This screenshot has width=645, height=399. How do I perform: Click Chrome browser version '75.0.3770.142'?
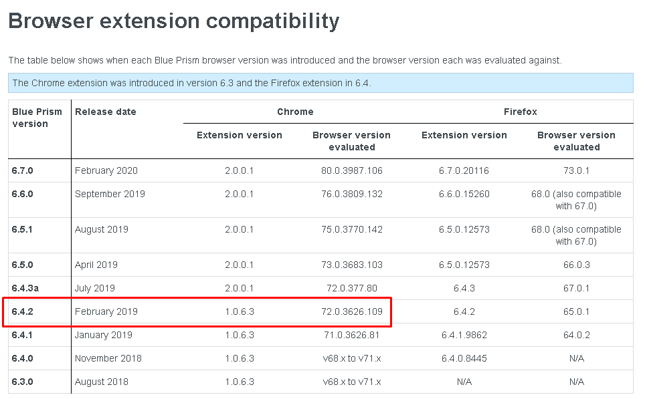(352, 229)
